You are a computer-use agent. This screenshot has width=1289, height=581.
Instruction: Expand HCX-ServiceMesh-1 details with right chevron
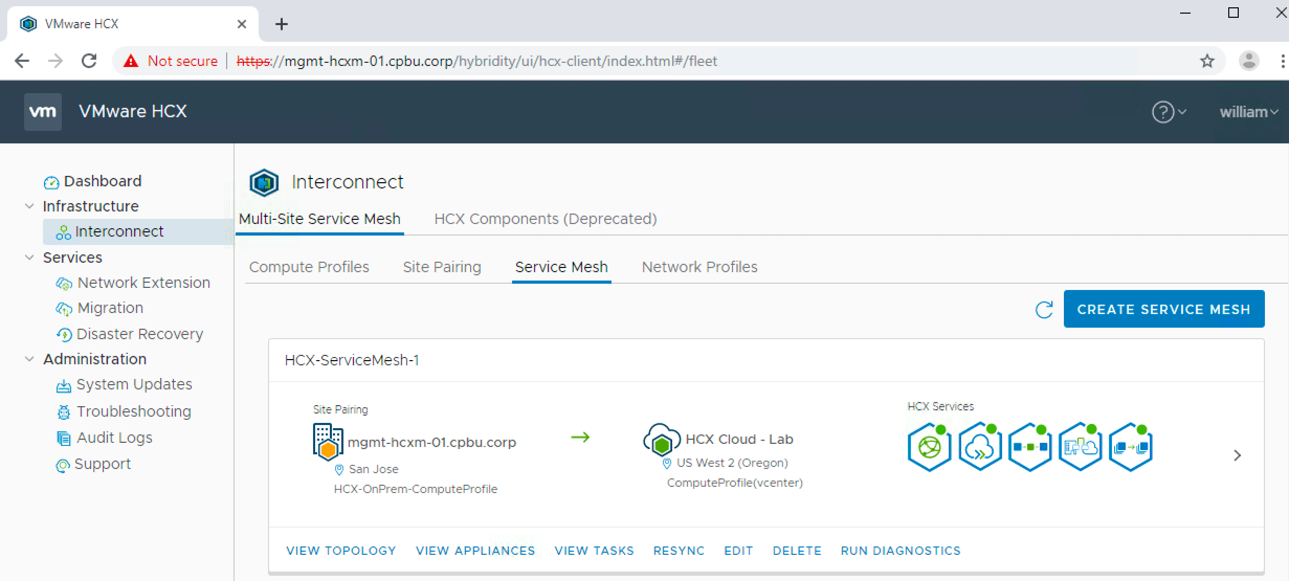[x=1237, y=455]
